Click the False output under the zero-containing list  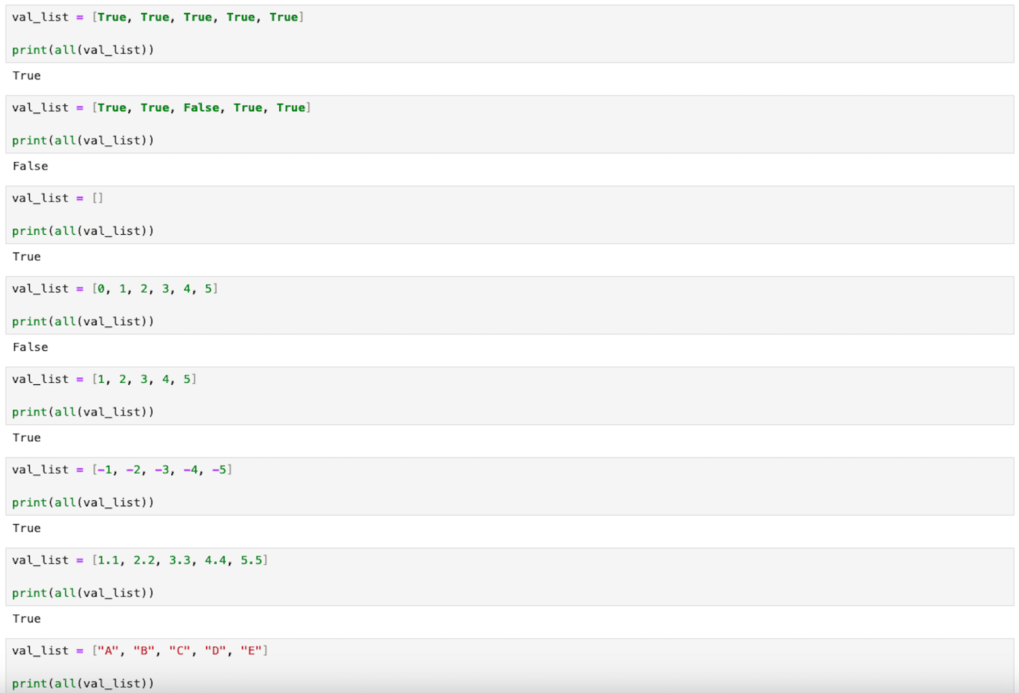pyautogui.click(x=29, y=347)
